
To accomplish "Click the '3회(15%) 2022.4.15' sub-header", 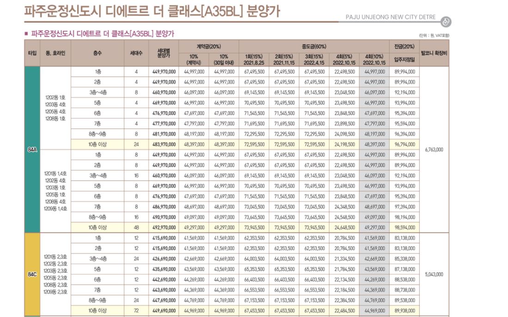I will pyautogui.click(x=314, y=60).
